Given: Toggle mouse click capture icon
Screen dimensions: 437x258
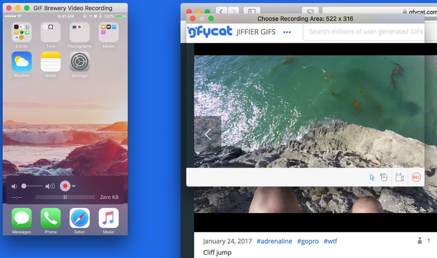Looking at the screenshot, I should pyautogui.click(x=384, y=177).
